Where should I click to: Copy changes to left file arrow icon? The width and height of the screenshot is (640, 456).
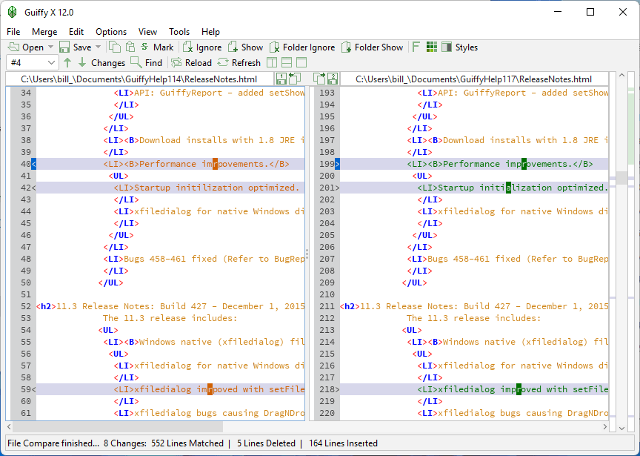pyautogui.click(x=294, y=79)
